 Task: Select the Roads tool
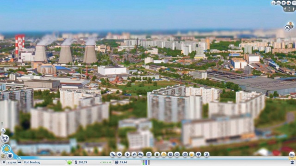(112, 154)
